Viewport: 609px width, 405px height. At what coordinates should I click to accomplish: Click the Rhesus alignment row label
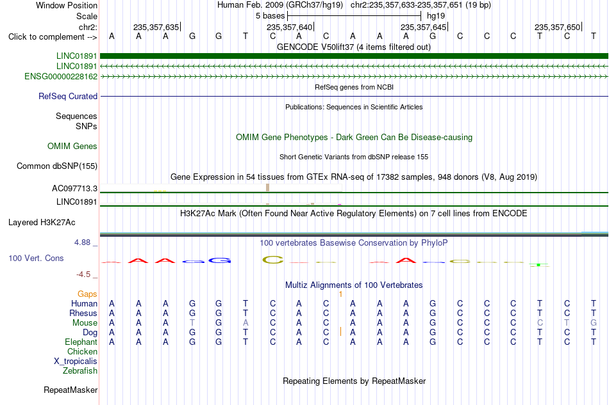[x=83, y=313]
